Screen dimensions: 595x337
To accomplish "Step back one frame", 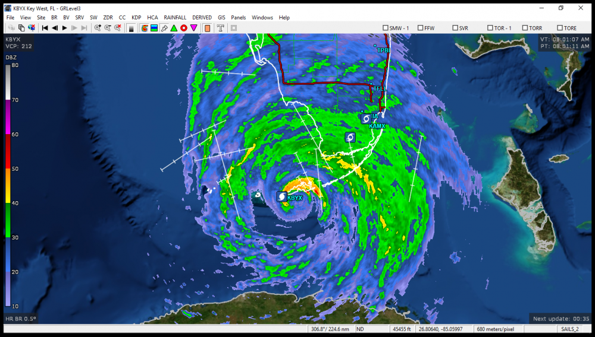I will tap(55, 28).
